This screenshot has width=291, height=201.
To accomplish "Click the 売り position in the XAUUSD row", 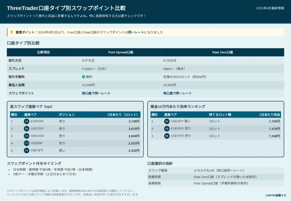I will 62,136.
